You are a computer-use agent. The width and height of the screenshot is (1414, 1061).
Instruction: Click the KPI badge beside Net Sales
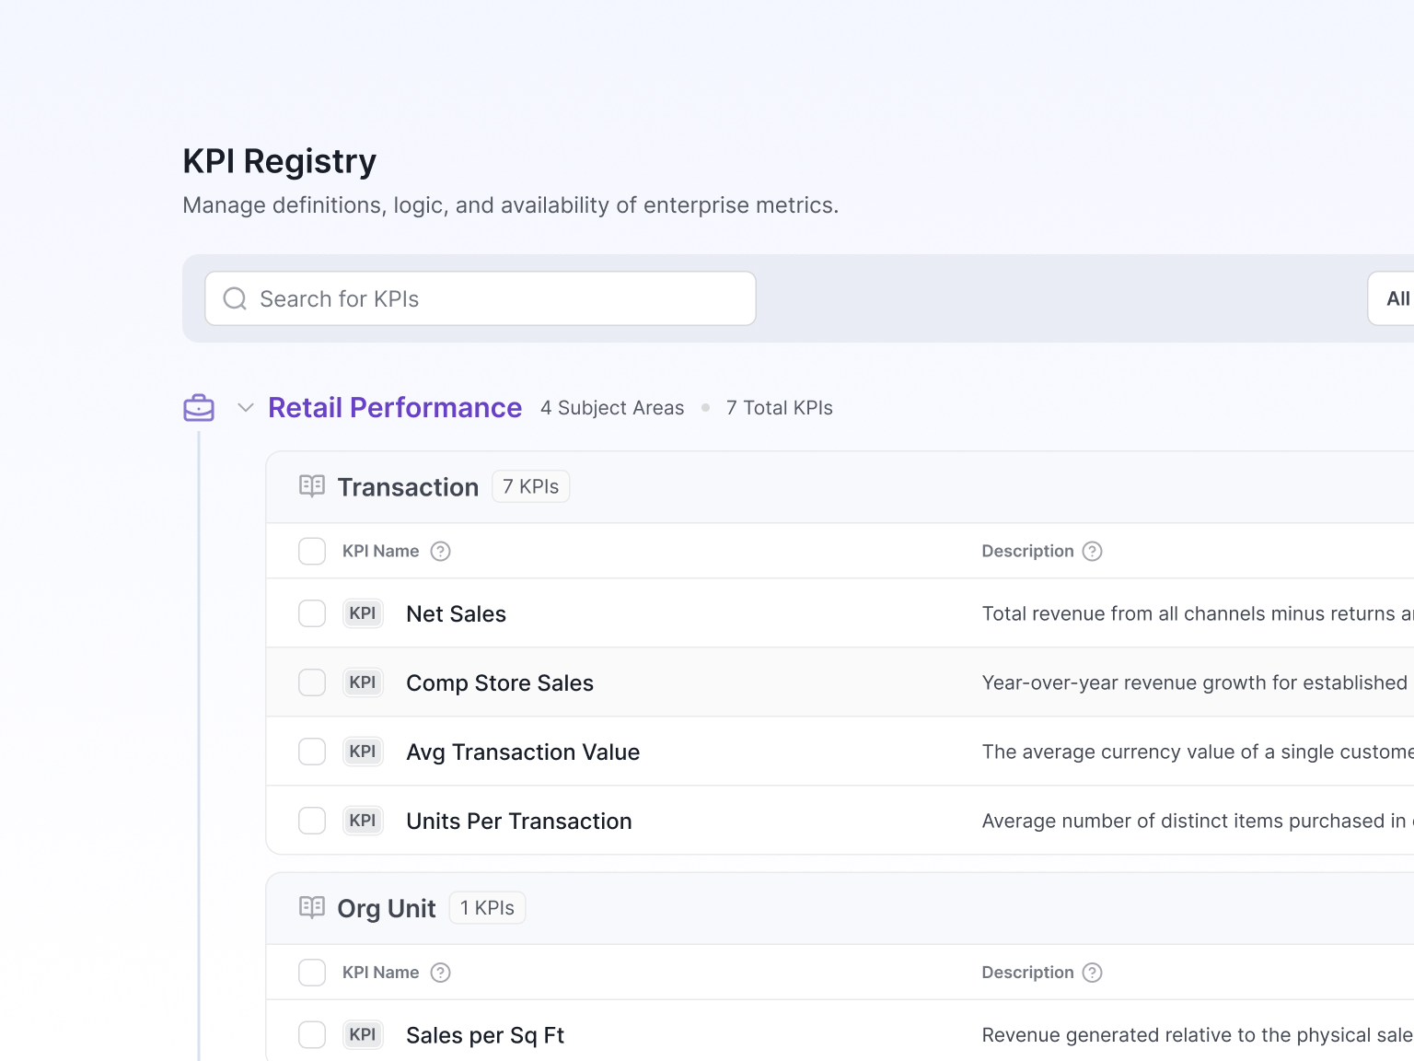[363, 613]
